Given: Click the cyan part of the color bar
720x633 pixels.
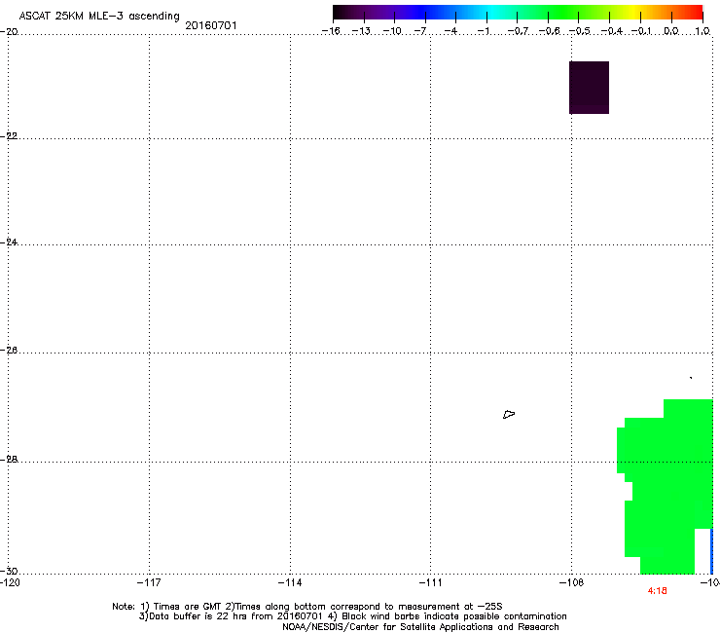Looking at the screenshot, I should pos(493,13).
